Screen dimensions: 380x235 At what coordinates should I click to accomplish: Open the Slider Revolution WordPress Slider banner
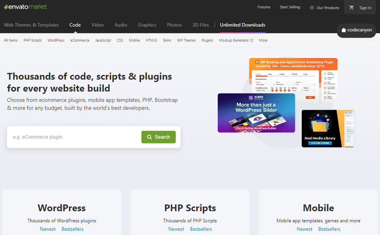point(256,113)
